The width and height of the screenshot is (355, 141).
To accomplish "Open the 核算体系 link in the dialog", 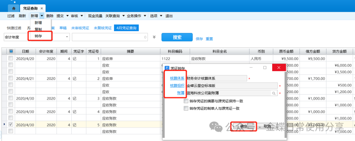I will pos(177,78).
